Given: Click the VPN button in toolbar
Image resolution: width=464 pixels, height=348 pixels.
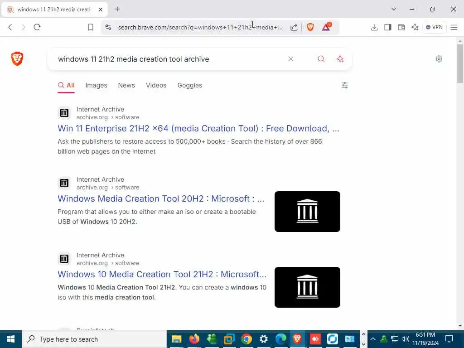Looking at the screenshot, I should click(x=435, y=27).
